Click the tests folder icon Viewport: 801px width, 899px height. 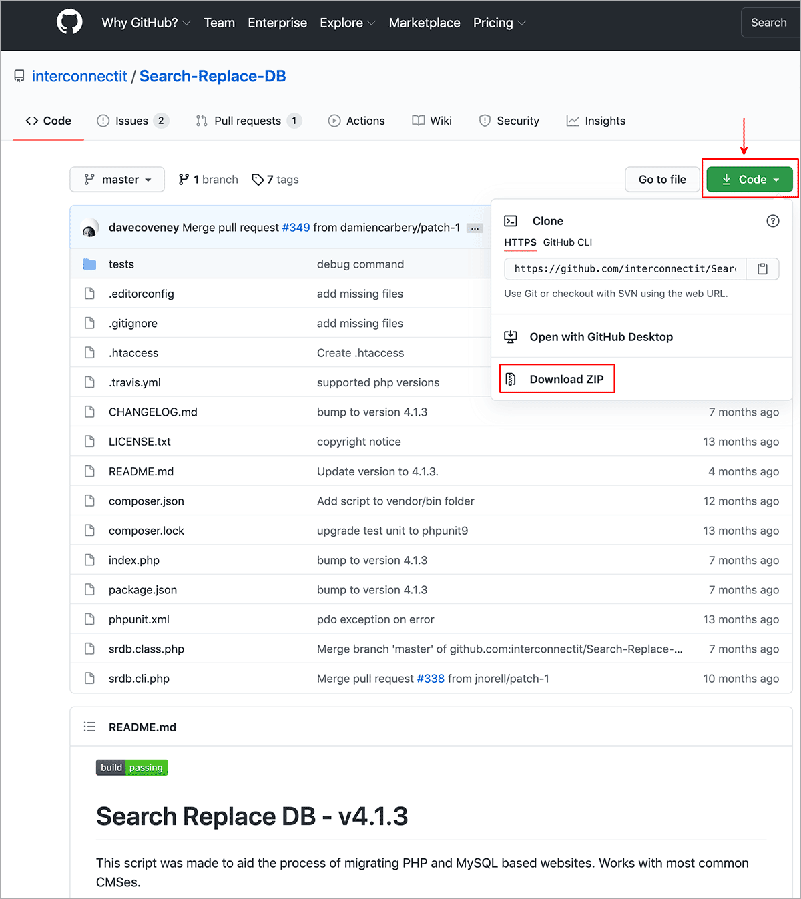[89, 264]
